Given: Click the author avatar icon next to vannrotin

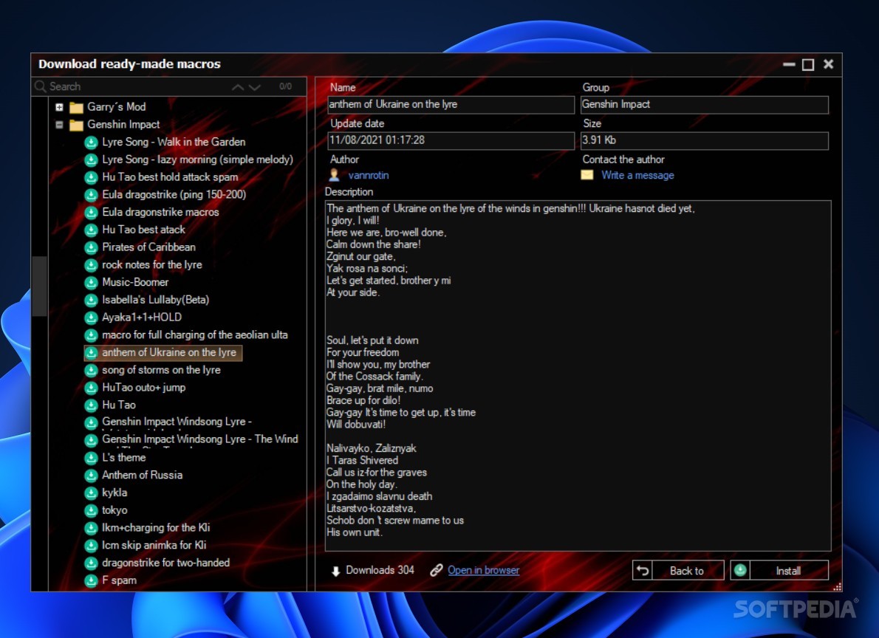Looking at the screenshot, I should (334, 175).
